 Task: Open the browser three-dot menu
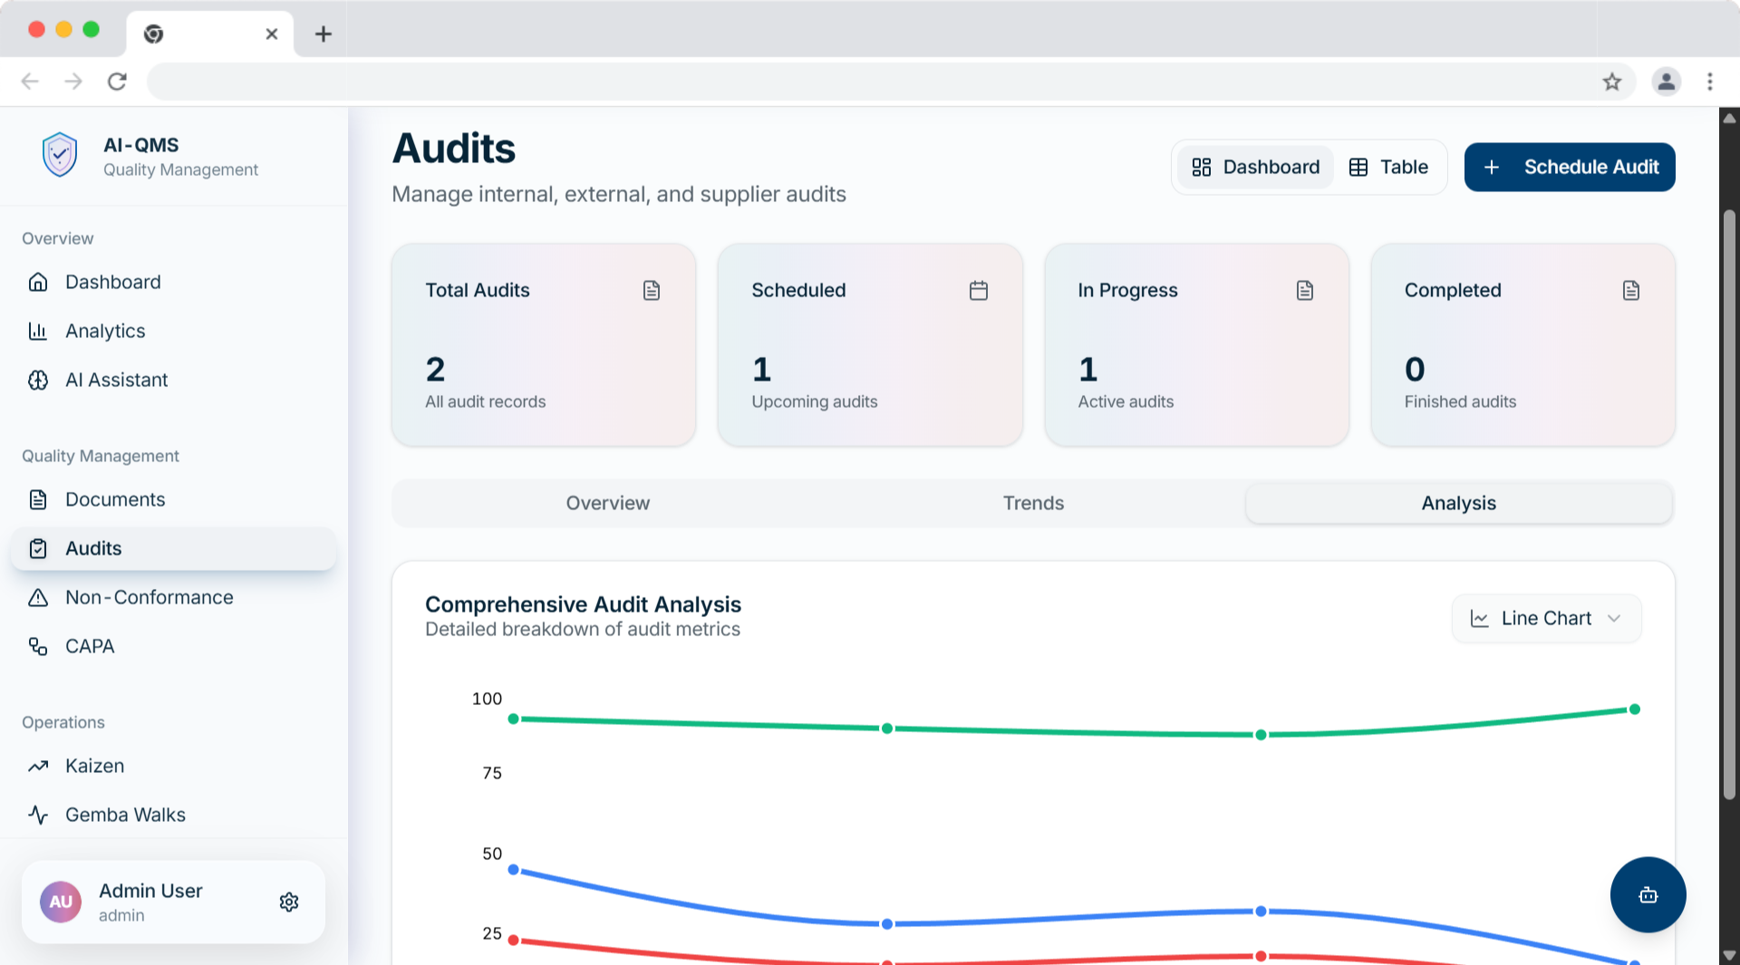pos(1710,82)
